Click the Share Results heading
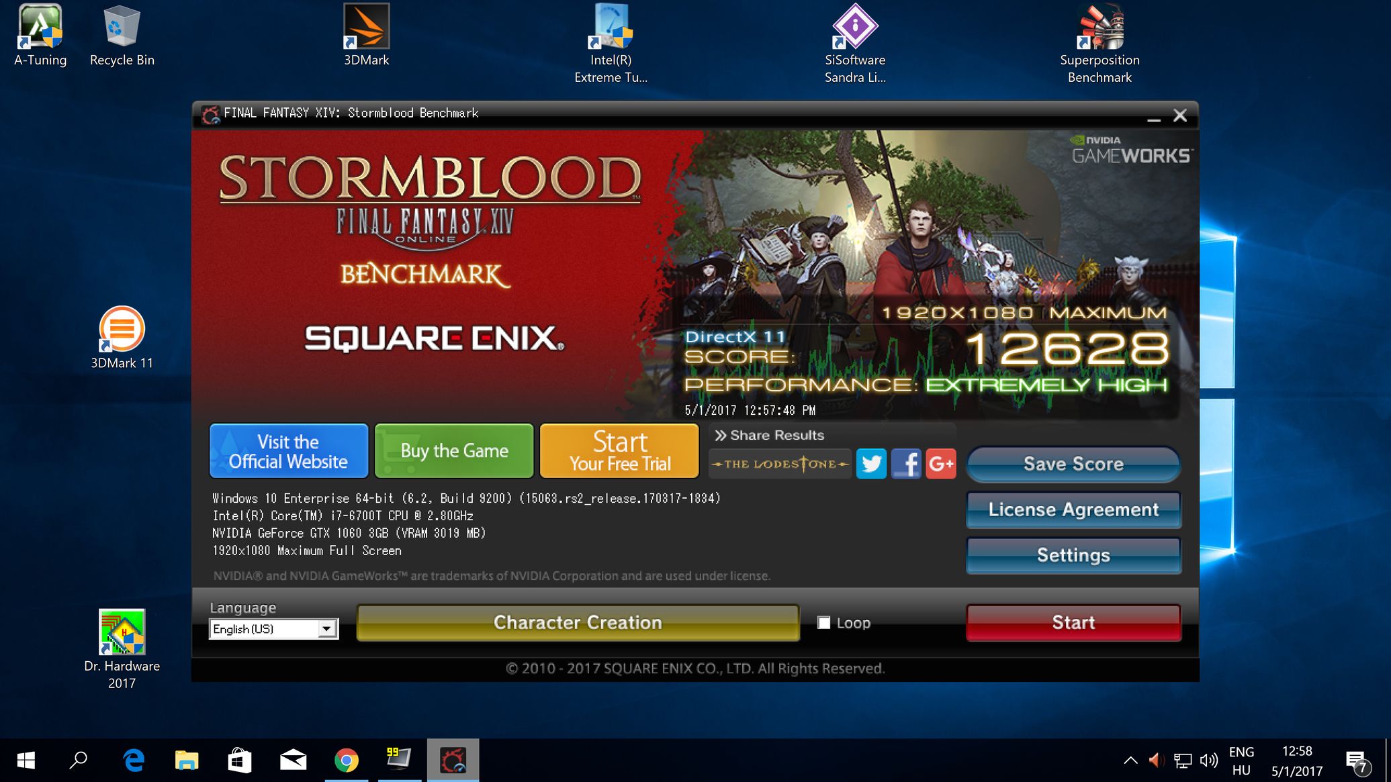The width and height of the screenshot is (1391, 782). coord(769,435)
